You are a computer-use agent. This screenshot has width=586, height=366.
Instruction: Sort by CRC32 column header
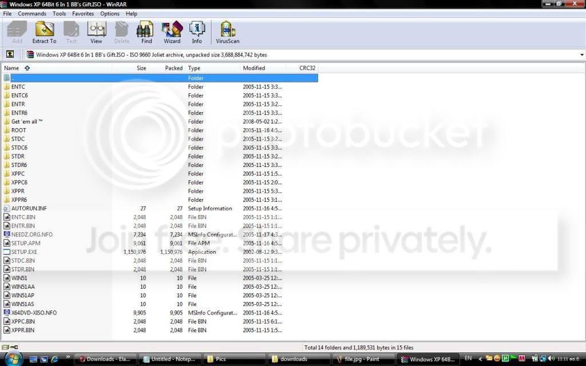[302, 68]
